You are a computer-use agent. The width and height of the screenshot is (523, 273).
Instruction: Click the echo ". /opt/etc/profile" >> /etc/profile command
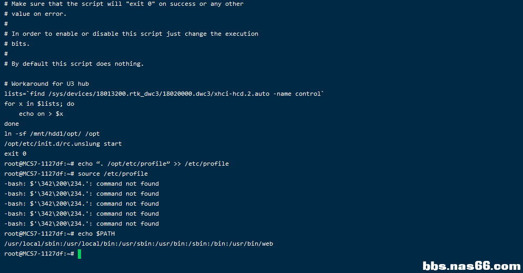pos(153,164)
